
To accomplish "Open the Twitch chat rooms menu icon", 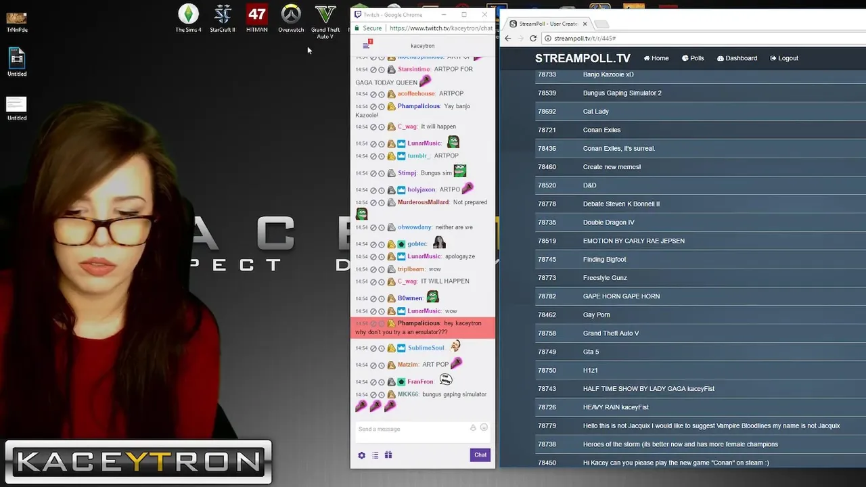I will click(x=366, y=45).
